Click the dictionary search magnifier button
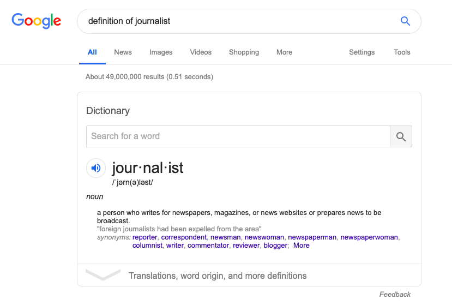Viewport: 452px width, 305px height. pyautogui.click(x=401, y=136)
